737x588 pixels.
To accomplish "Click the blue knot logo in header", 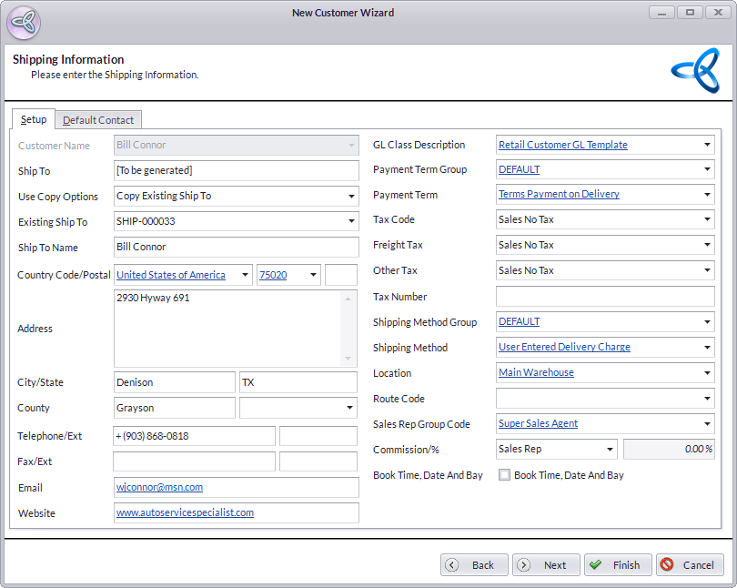I will (694, 70).
